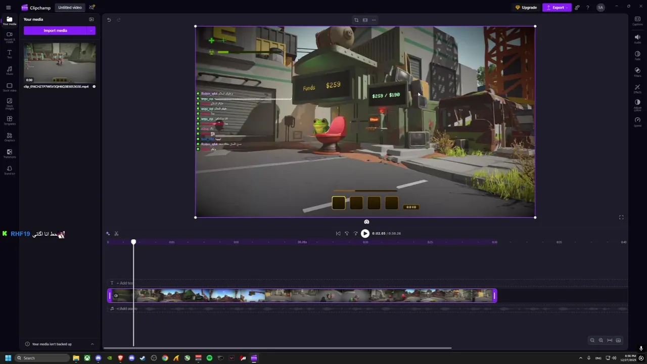Viewport: 647px width, 364px height.
Task: Open the Record & create panel
Action: point(9,37)
